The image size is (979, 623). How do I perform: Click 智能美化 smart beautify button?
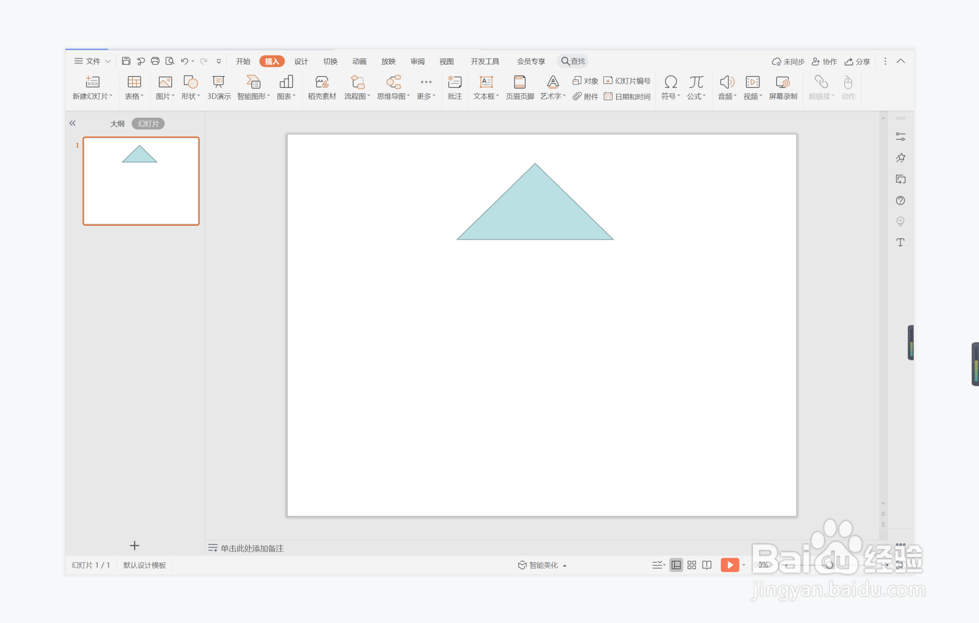pos(542,565)
